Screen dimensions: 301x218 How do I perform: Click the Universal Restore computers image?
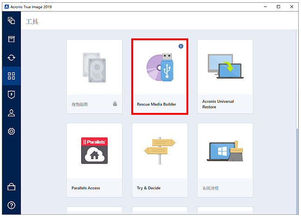(x=225, y=66)
